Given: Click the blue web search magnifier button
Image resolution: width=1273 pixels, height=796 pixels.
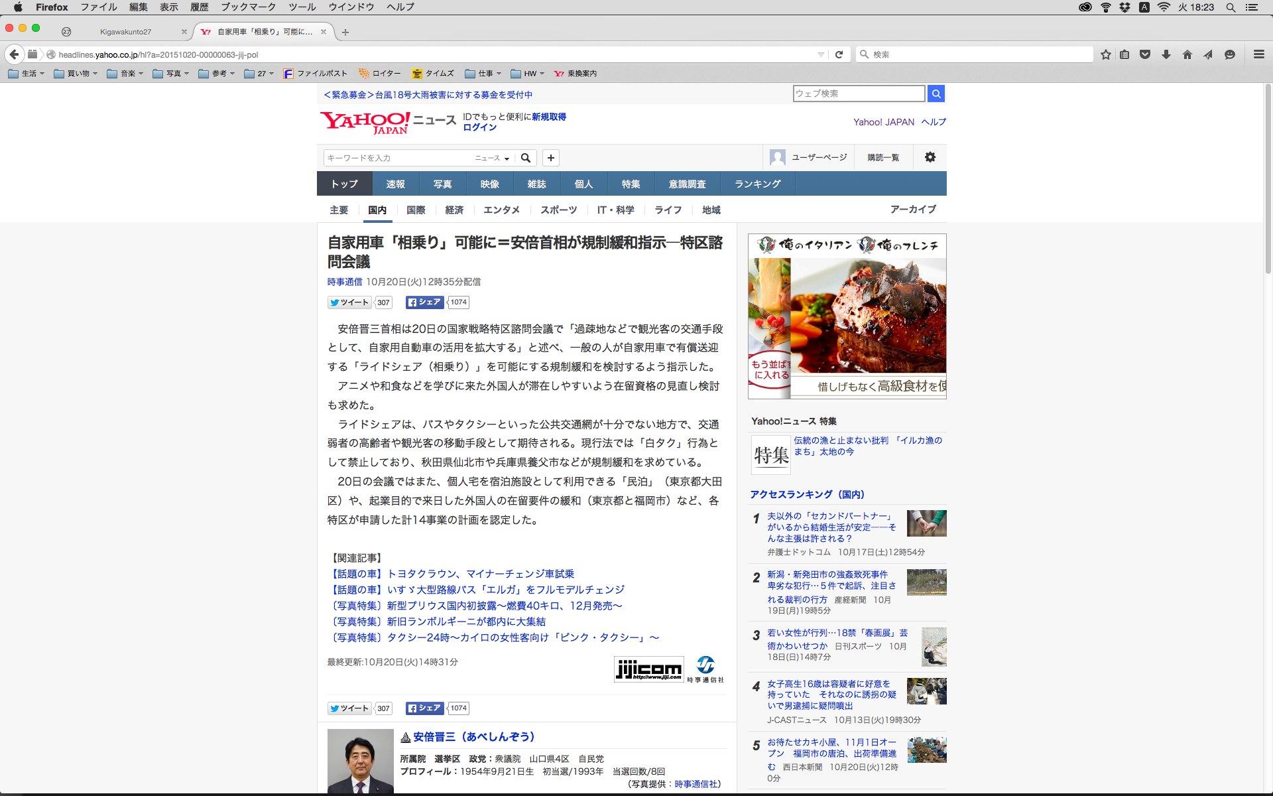Looking at the screenshot, I should pyautogui.click(x=936, y=94).
